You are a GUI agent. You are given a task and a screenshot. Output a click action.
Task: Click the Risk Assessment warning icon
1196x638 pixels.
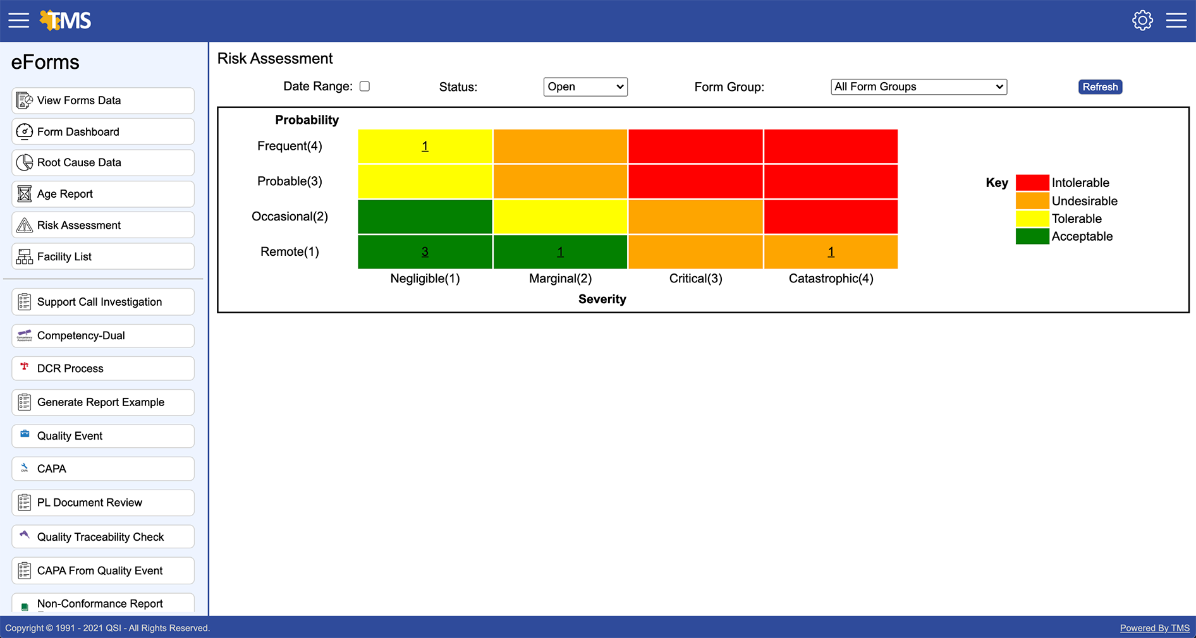[x=24, y=225]
